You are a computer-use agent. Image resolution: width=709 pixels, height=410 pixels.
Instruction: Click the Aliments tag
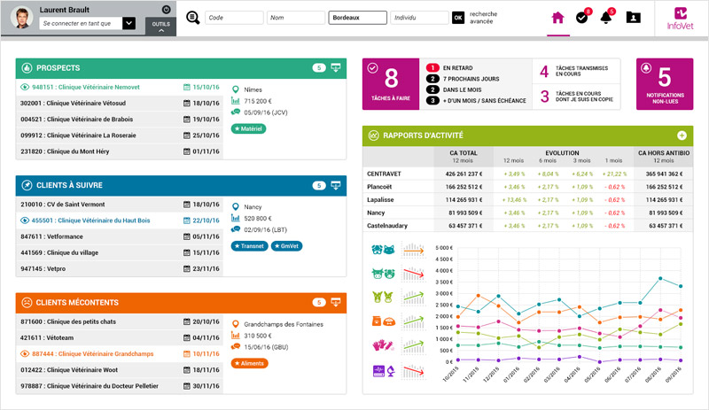click(x=250, y=363)
